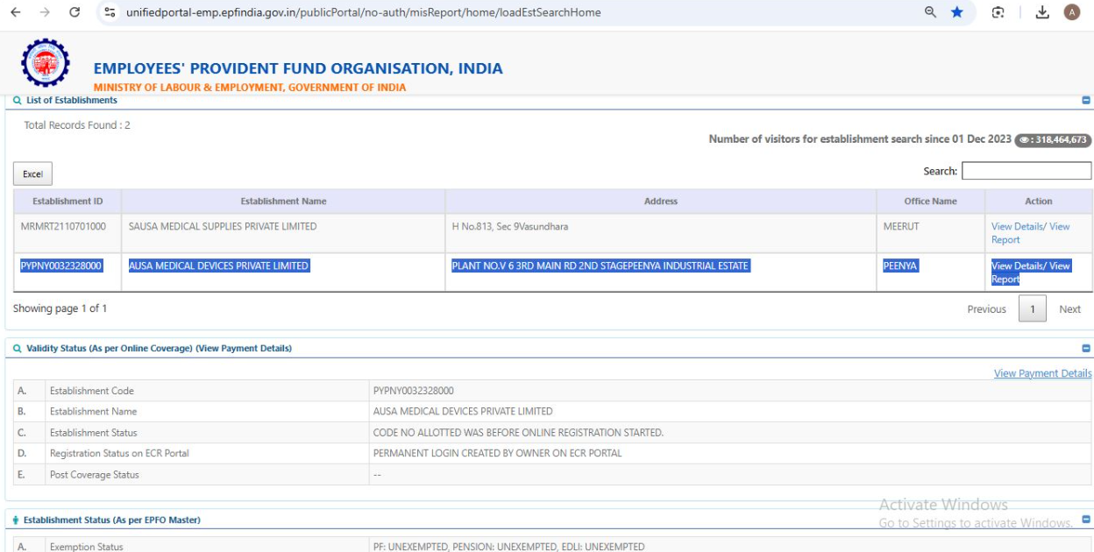Open the browser zoom magnifier icon

coord(931,12)
